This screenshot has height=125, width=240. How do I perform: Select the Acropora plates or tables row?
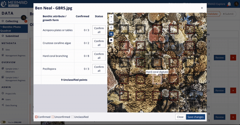tap(70, 30)
